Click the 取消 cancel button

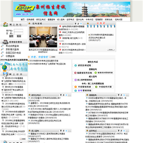(19, 36)
